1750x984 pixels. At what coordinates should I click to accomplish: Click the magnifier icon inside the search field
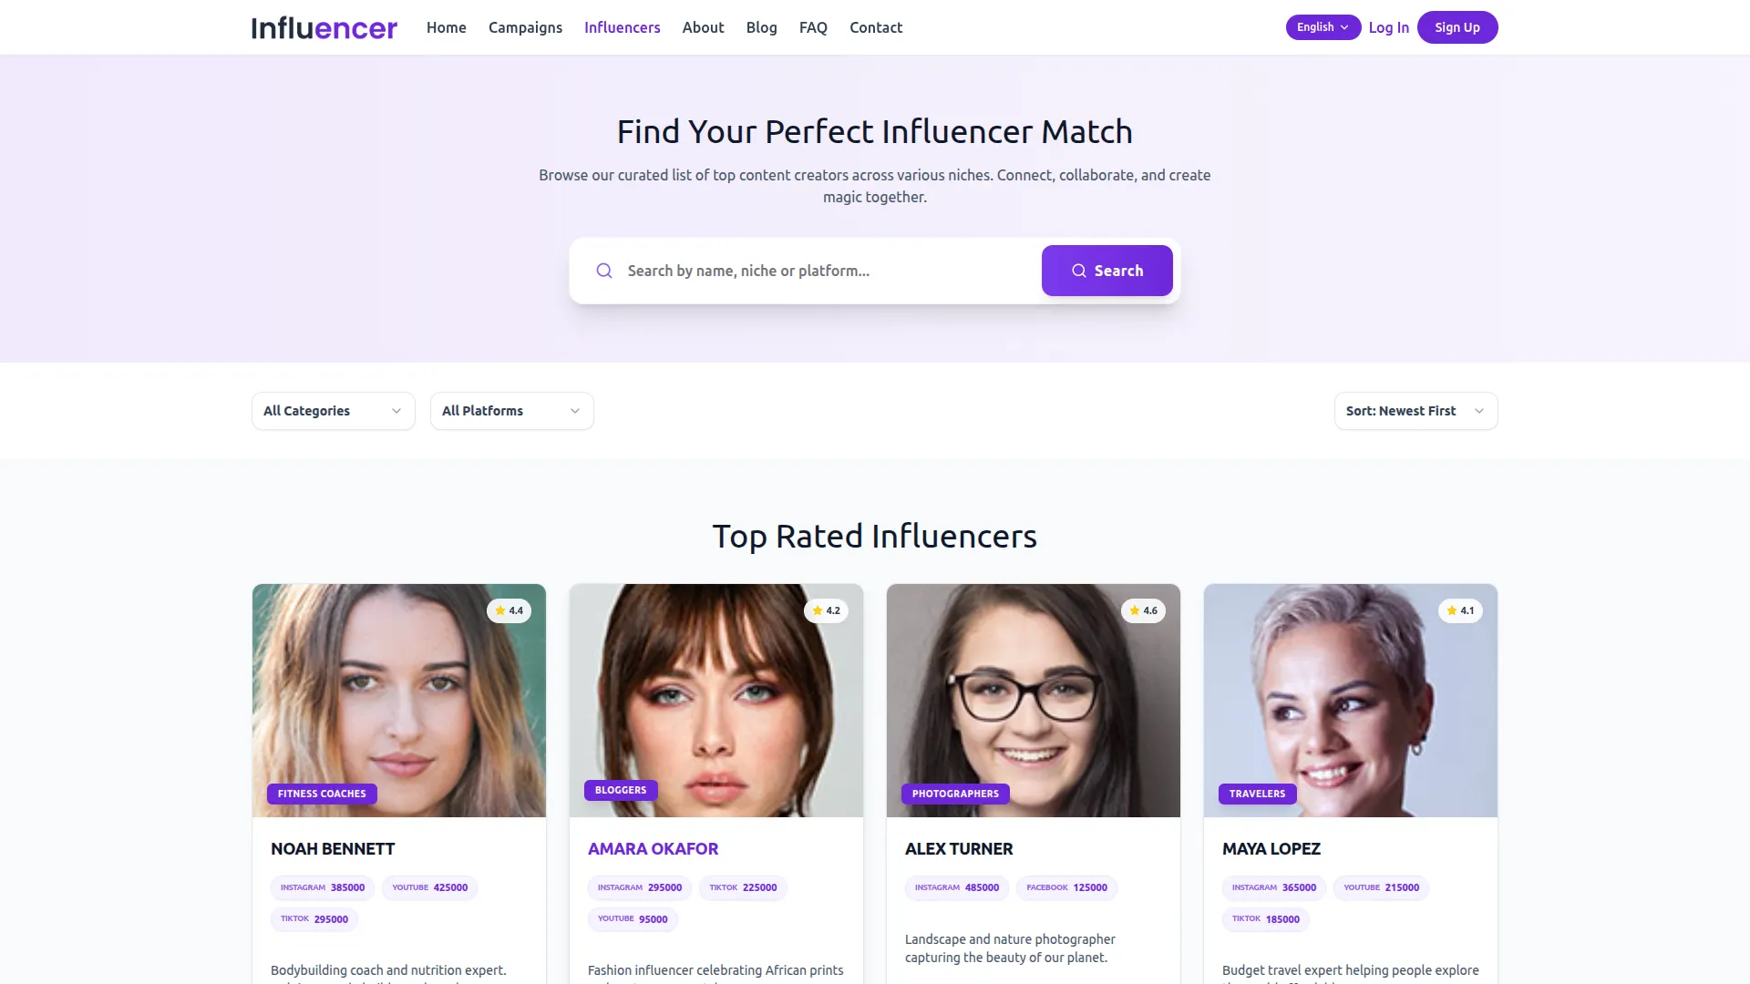coord(604,271)
